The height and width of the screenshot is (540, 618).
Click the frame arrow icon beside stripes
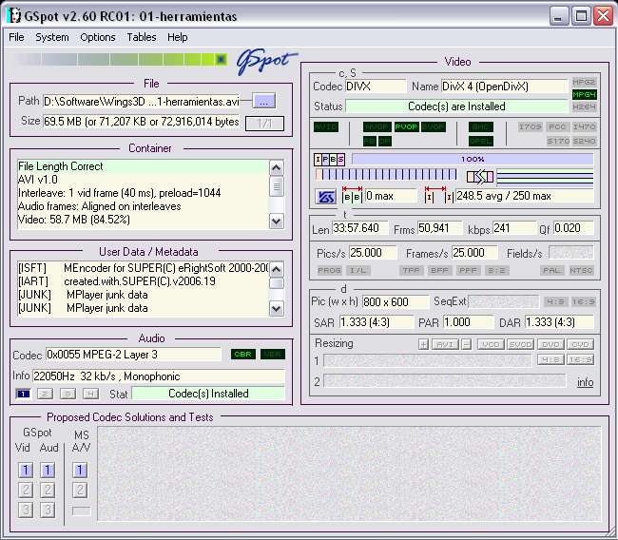(x=479, y=177)
